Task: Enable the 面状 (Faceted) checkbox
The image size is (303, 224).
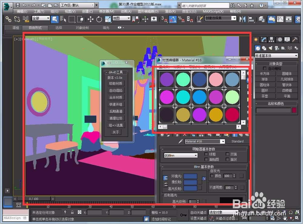Action: (227, 159)
